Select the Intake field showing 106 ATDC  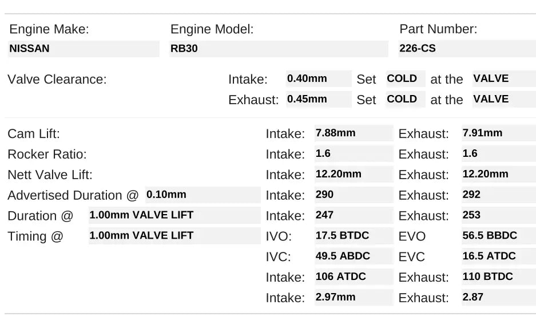pos(354,277)
